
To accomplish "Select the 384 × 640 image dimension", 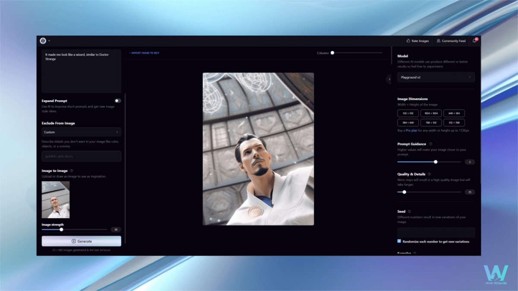I will 408,123.
